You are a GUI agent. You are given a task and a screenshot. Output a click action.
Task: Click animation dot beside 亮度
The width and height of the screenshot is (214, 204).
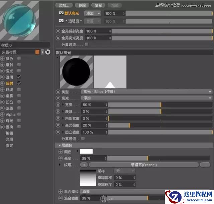coord(61,158)
